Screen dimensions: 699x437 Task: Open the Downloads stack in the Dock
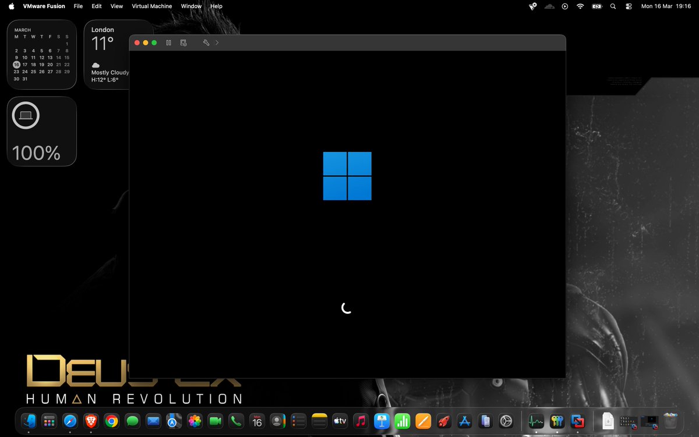point(608,420)
